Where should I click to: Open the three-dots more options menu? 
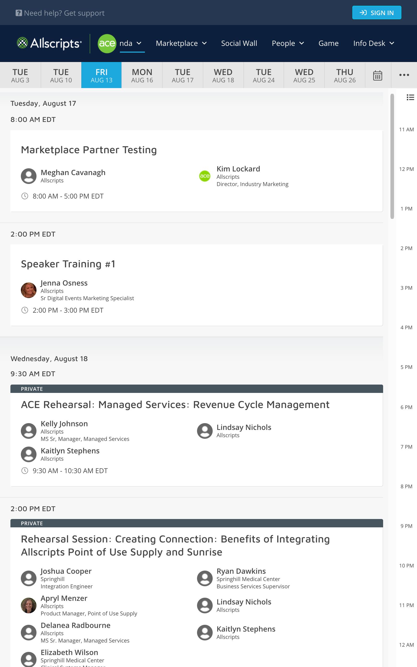[x=404, y=75]
